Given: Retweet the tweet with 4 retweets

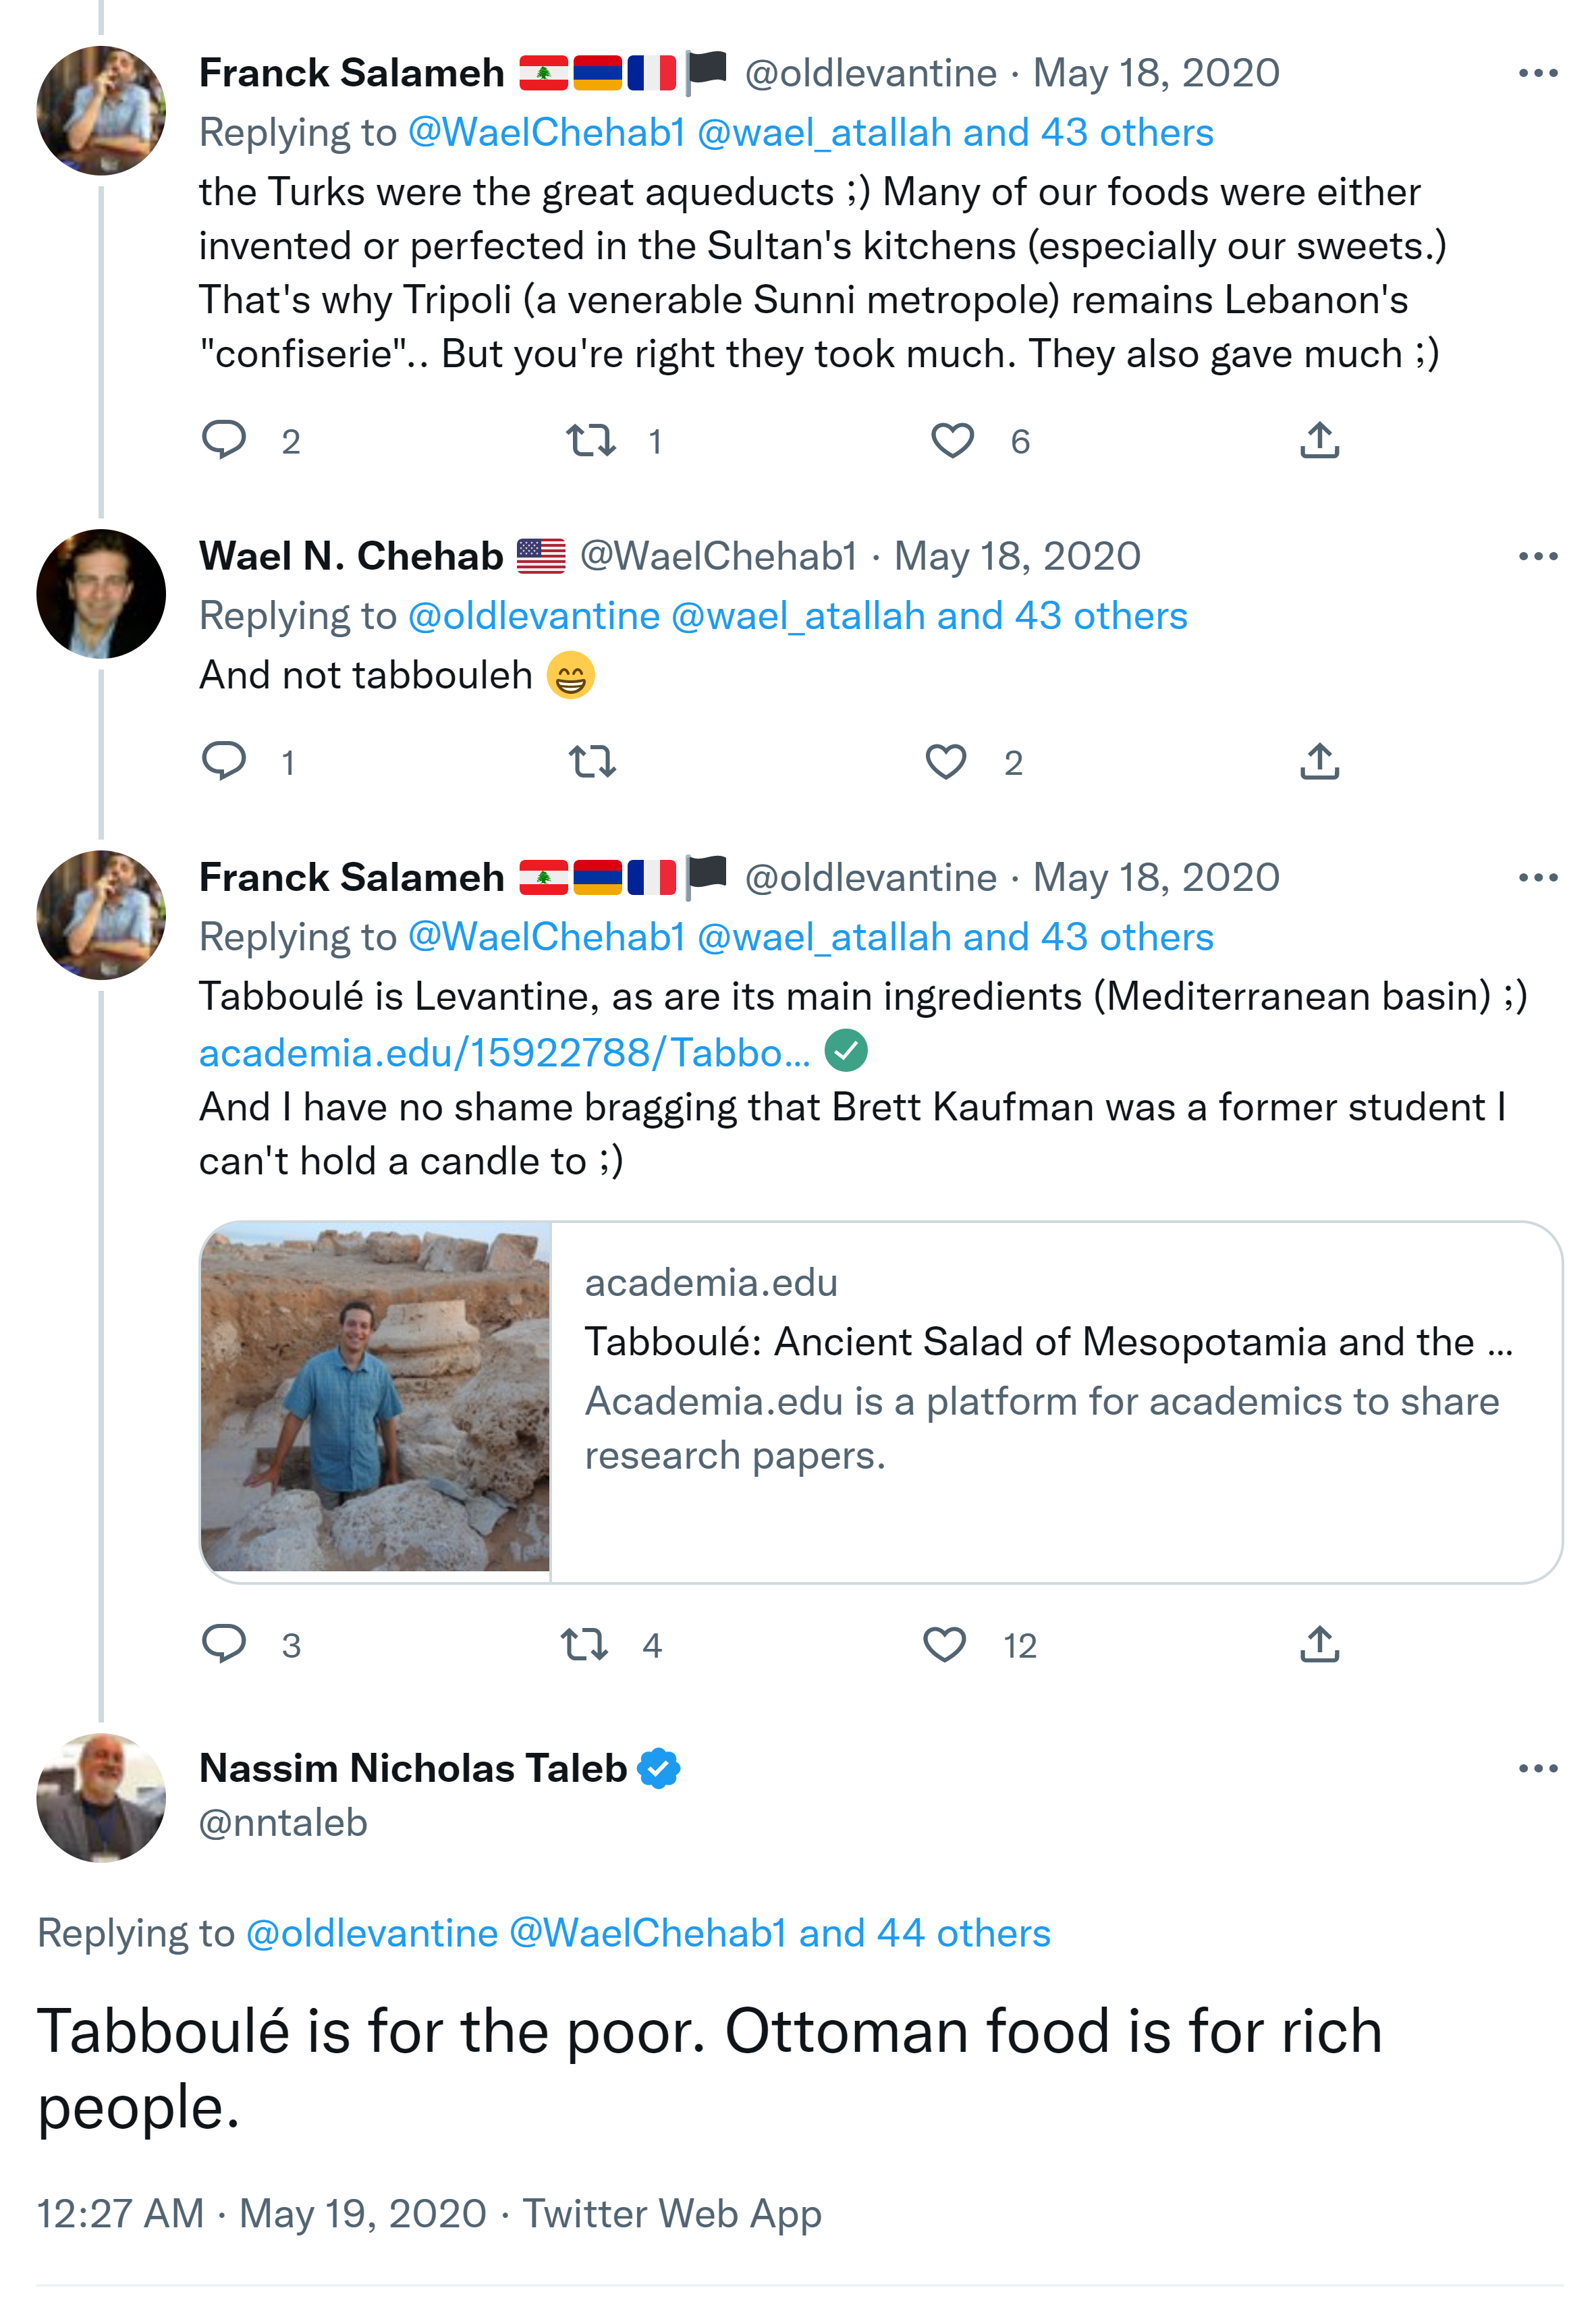Looking at the screenshot, I should point(584,1645).
